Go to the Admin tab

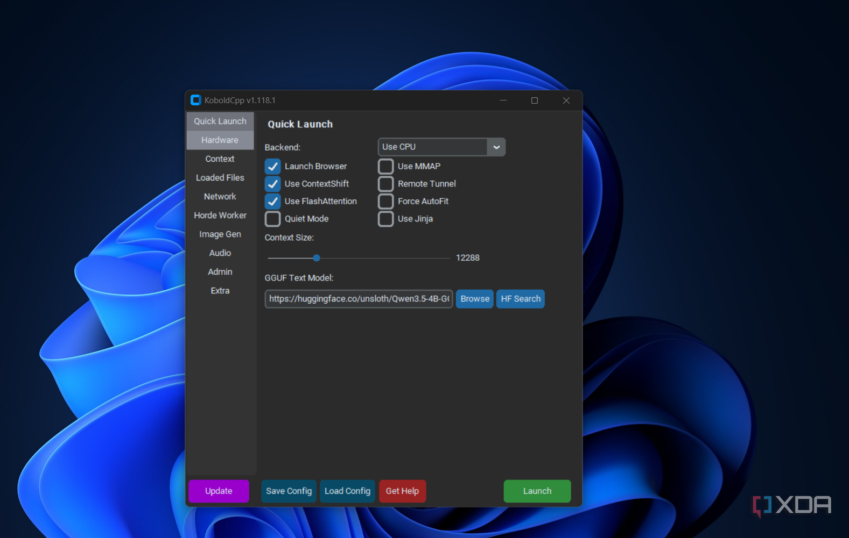click(x=220, y=272)
